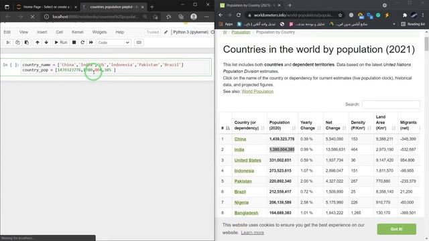This screenshot has height=241, width=429.
Task: Close the countries population pieplot tab
Action: point(143,7)
